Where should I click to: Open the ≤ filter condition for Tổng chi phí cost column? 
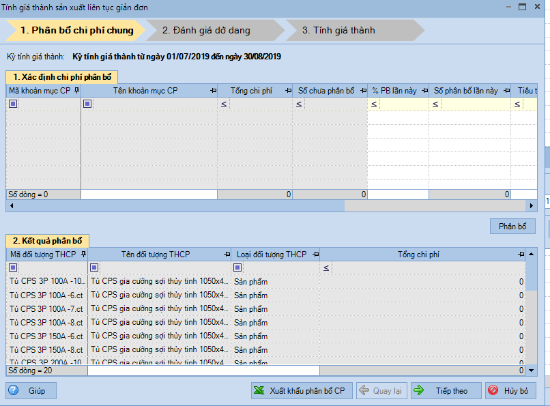(223, 104)
